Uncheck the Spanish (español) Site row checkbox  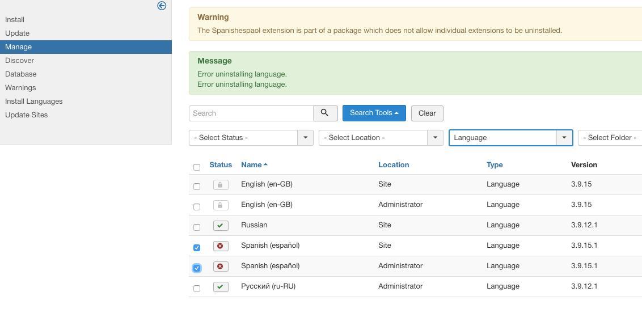(x=197, y=248)
